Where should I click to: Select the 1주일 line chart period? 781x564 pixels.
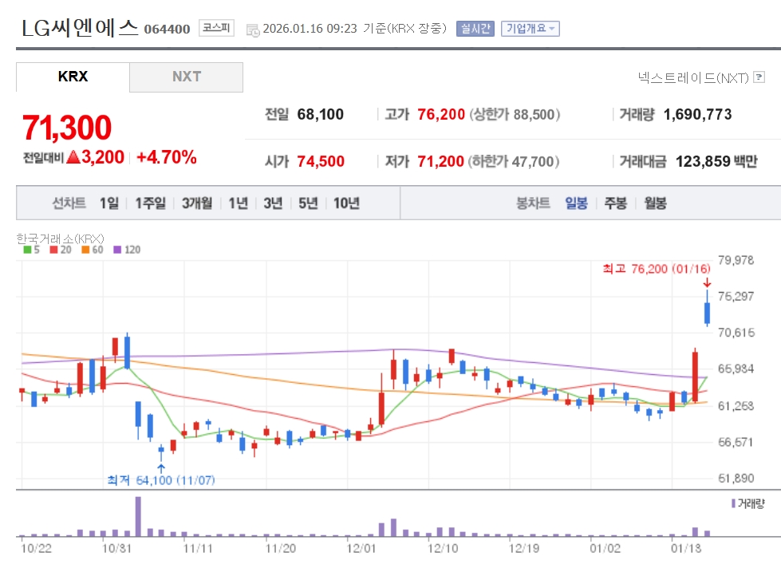click(151, 203)
